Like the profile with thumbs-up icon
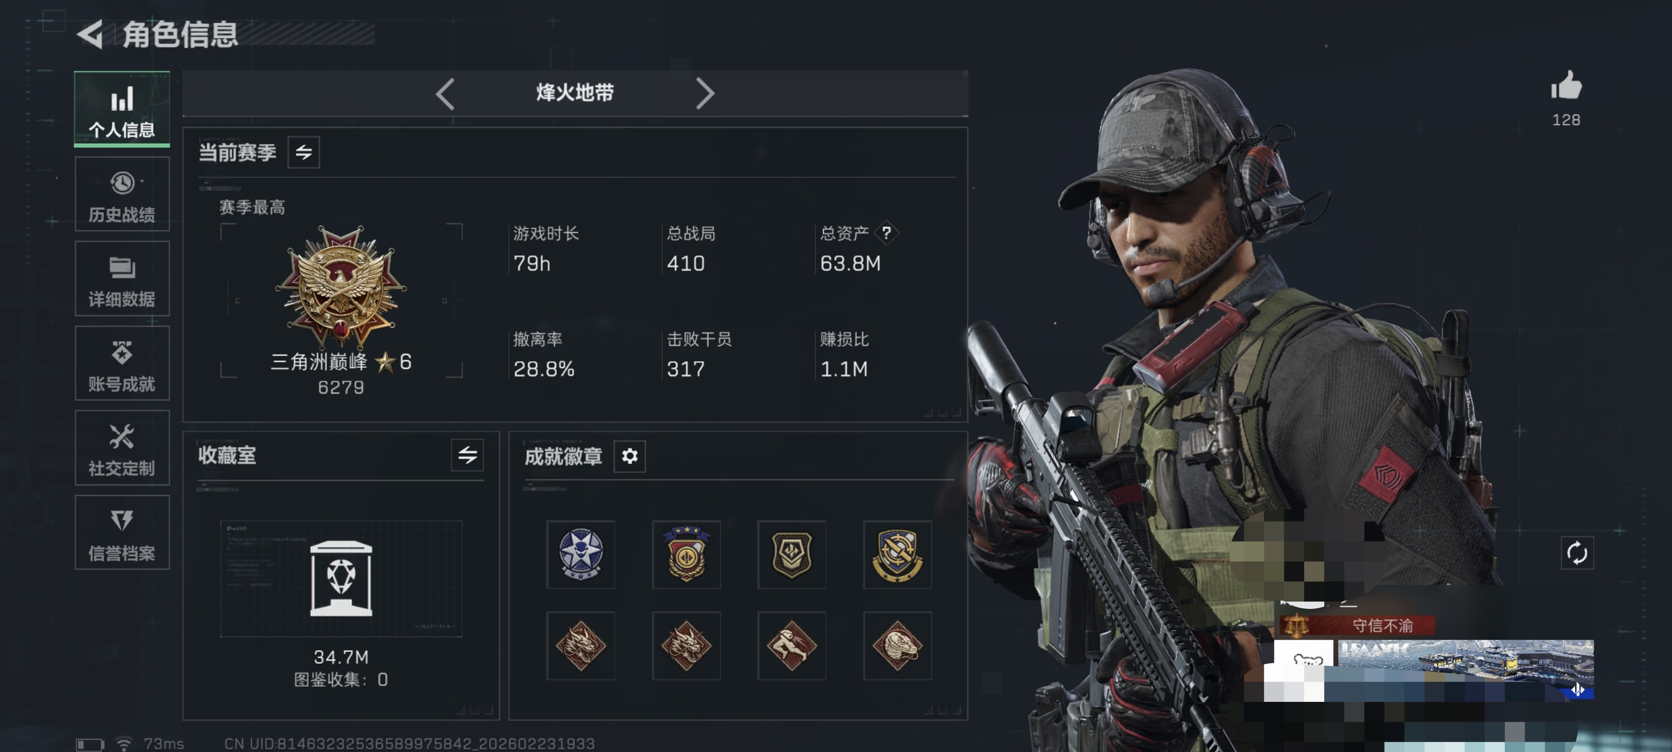Screen dimensions: 1672x752 point(1565,86)
